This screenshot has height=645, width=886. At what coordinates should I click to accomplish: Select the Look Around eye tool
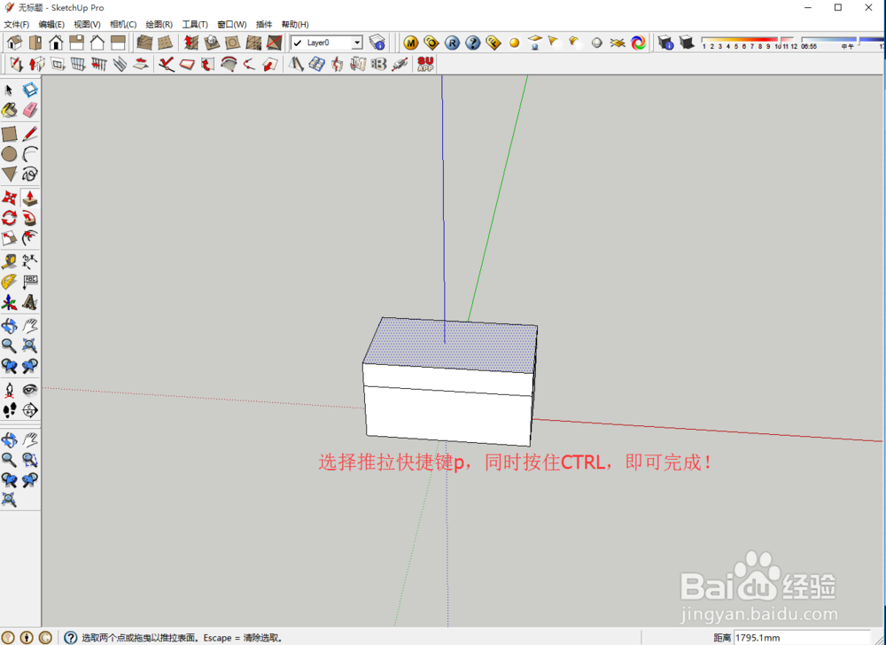[x=30, y=390]
